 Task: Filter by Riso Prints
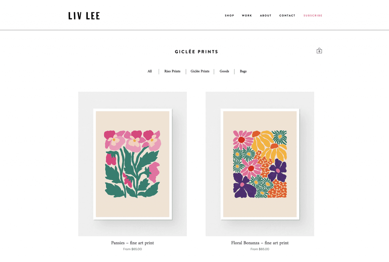click(x=172, y=71)
